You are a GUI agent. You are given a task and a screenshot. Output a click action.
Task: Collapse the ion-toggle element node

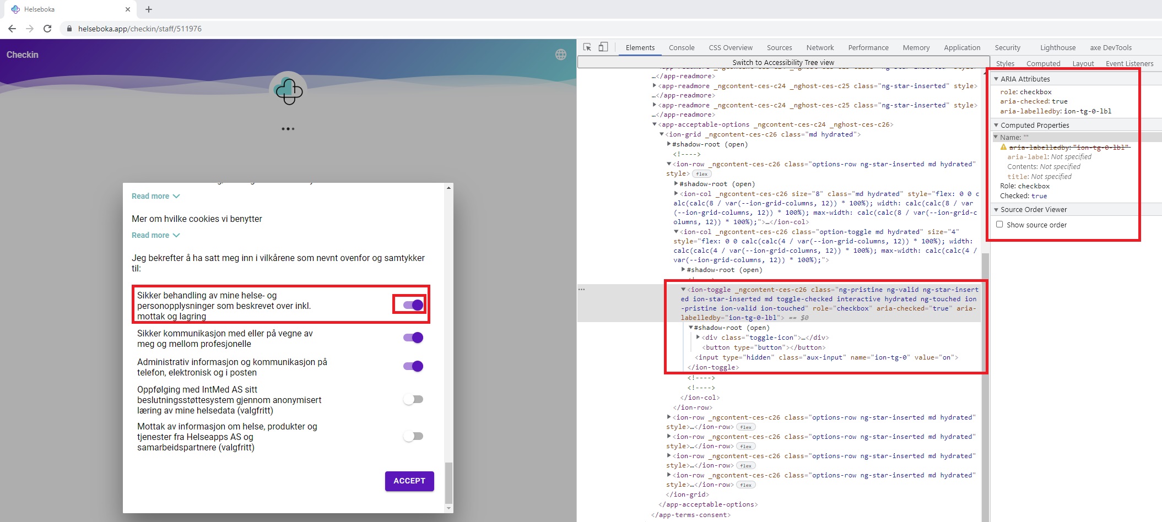pyautogui.click(x=683, y=290)
